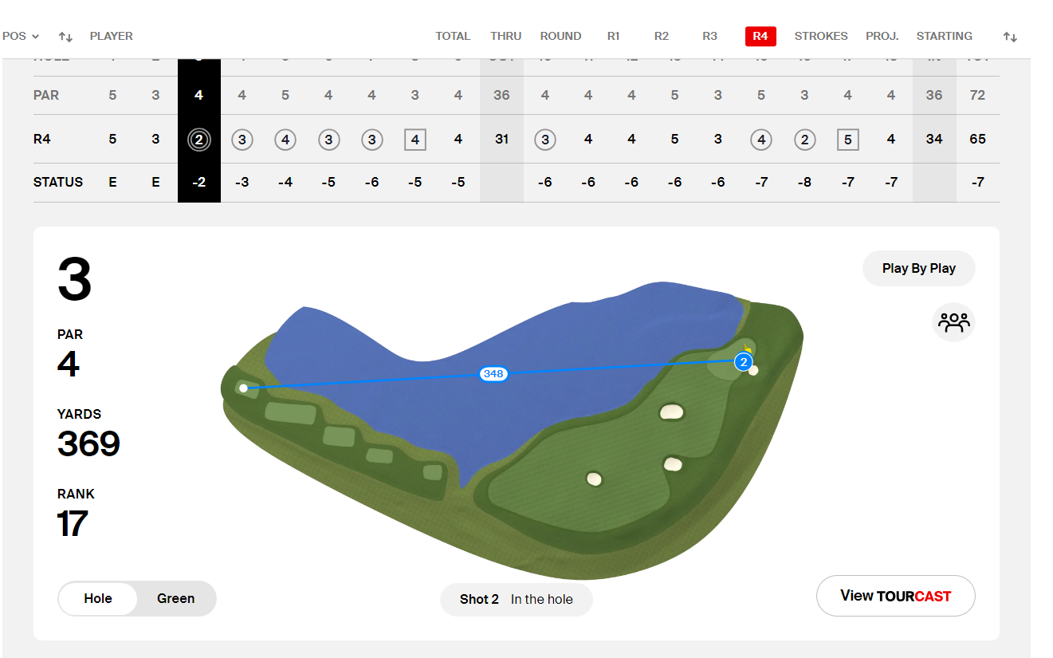Click the blue shot 2 marker on green
This screenshot has height=658, width=1053.
pyautogui.click(x=744, y=362)
